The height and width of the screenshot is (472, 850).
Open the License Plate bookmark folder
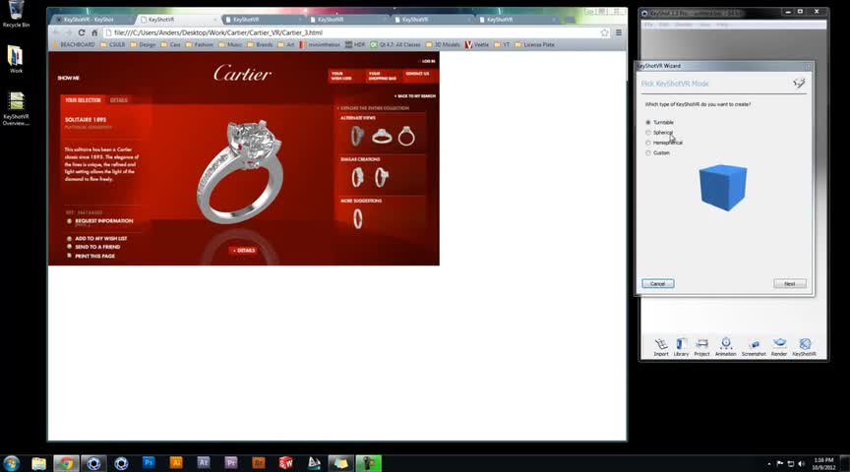point(535,45)
